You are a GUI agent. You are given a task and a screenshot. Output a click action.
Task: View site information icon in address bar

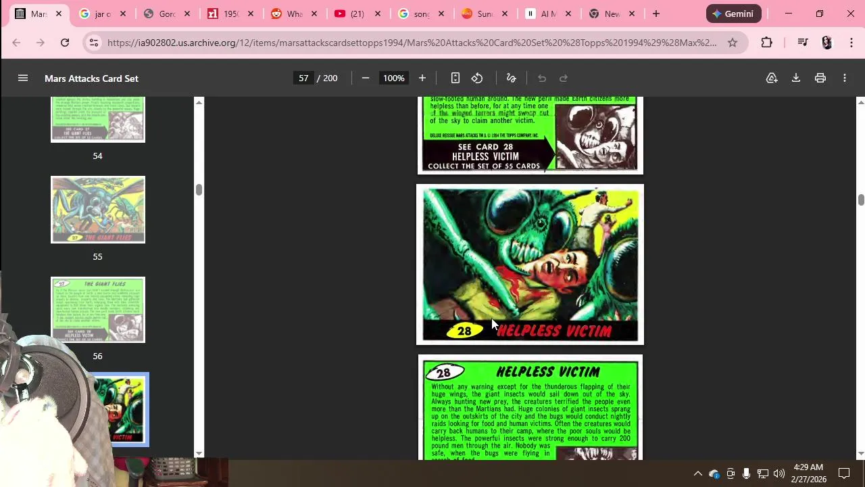pyautogui.click(x=94, y=43)
